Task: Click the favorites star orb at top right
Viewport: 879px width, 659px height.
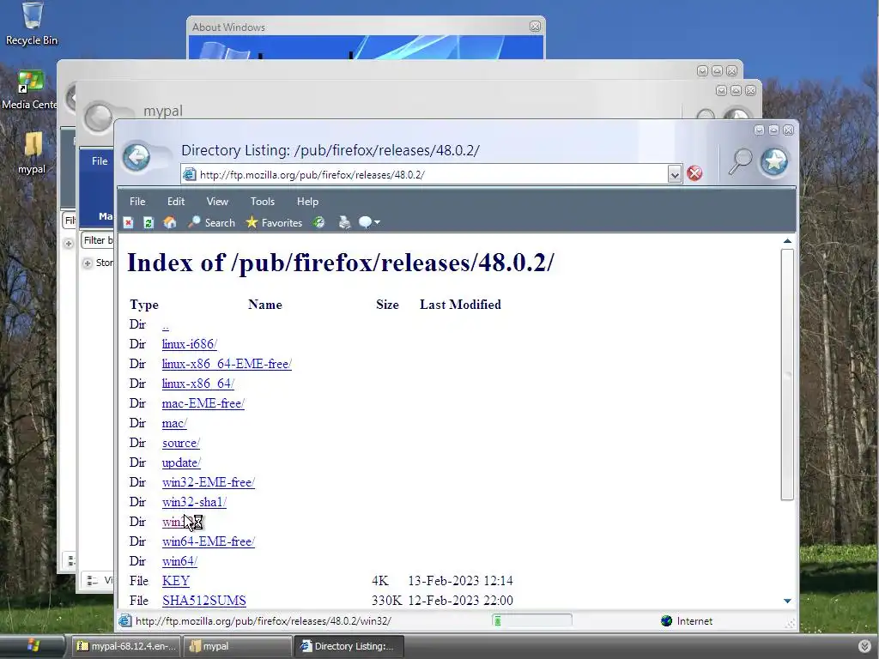Action: [774, 161]
